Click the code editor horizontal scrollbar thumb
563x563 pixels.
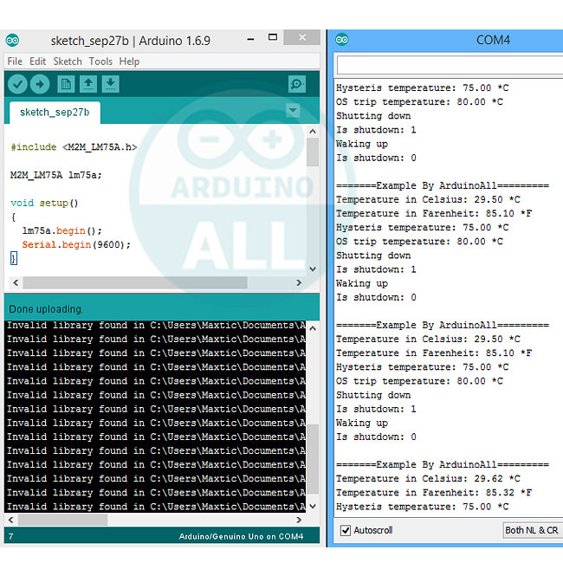click(135, 283)
